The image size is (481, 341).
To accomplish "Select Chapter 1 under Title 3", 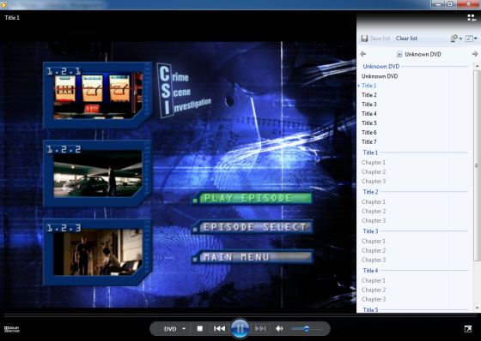I will [x=374, y=242].
